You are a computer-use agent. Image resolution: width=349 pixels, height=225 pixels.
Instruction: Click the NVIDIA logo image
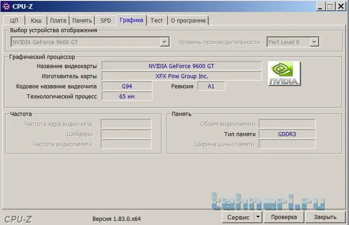284,74
